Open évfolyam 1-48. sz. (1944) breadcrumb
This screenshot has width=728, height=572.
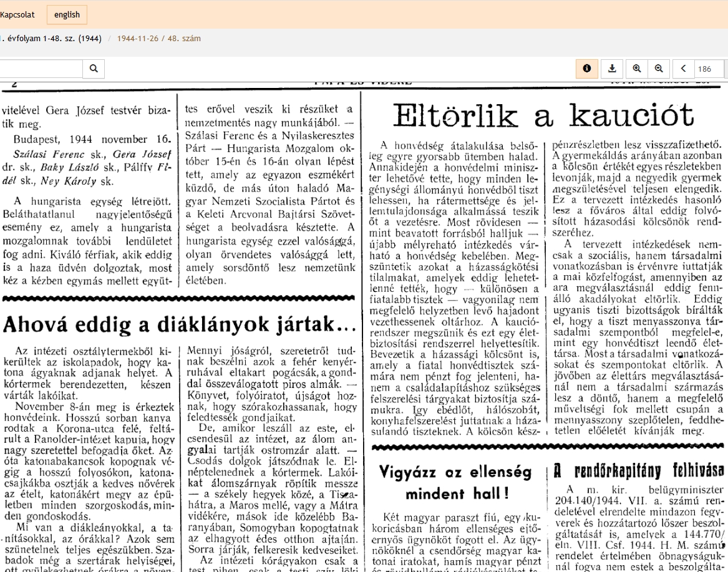51,39
